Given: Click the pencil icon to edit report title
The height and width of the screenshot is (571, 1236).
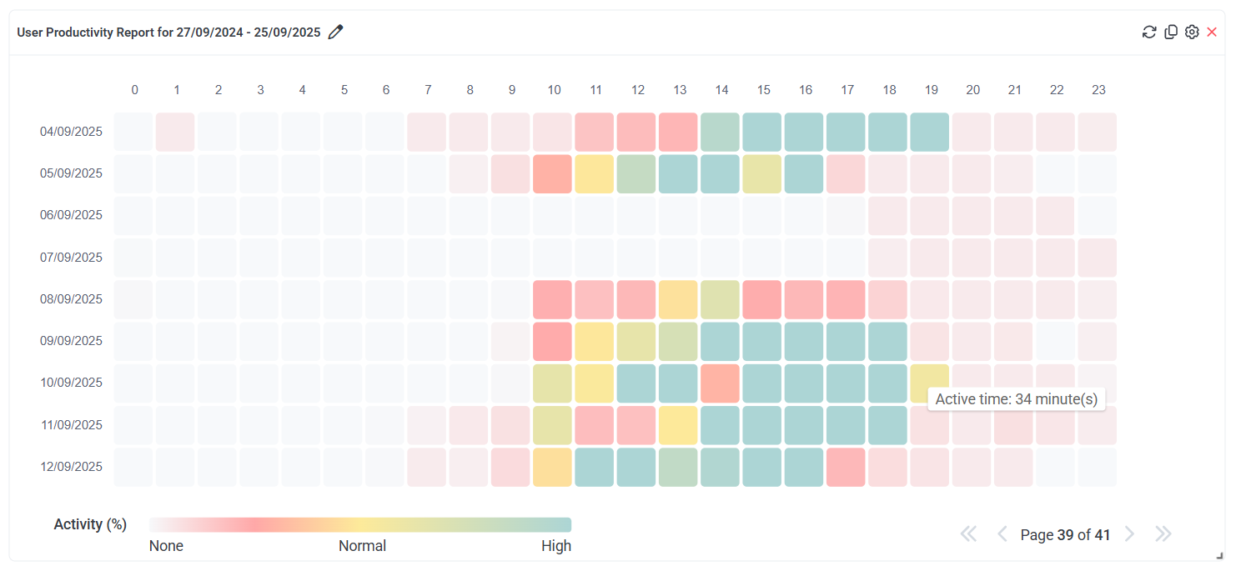Looking at the screenshot, I should [x=336, y=33].
